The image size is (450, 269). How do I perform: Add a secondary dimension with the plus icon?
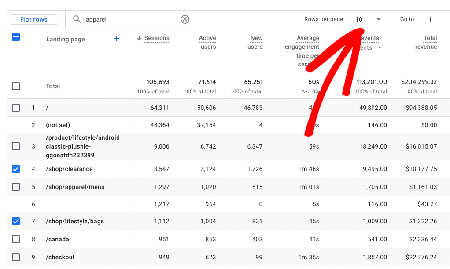(x=116, y=39)
